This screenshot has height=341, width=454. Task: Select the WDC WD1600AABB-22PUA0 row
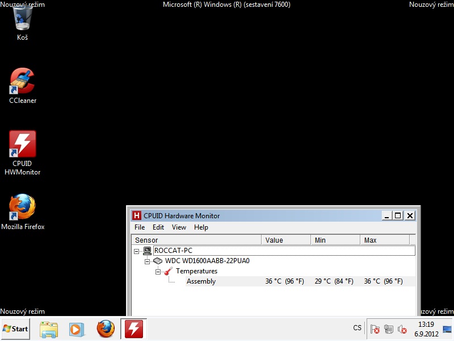point(207,261)
